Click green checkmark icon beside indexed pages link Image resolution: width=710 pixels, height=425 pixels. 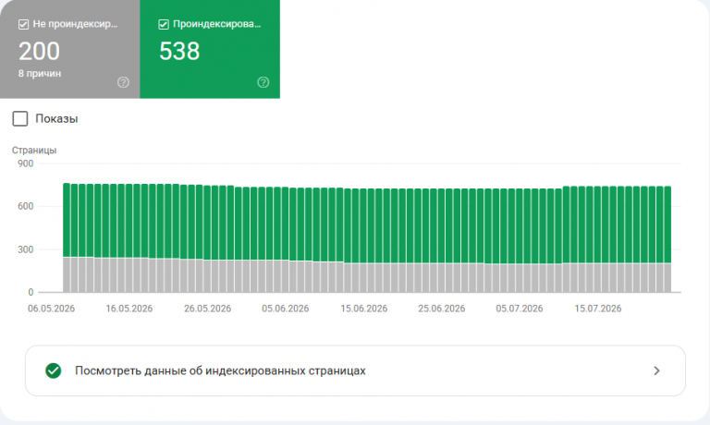click(54, 370)
